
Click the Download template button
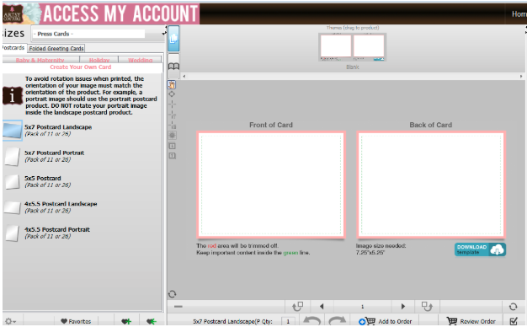tap(480, 249)
